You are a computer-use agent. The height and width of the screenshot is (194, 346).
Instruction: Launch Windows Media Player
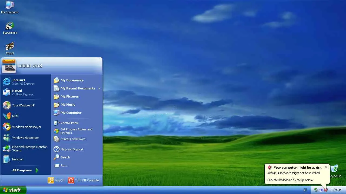(26, 127)
